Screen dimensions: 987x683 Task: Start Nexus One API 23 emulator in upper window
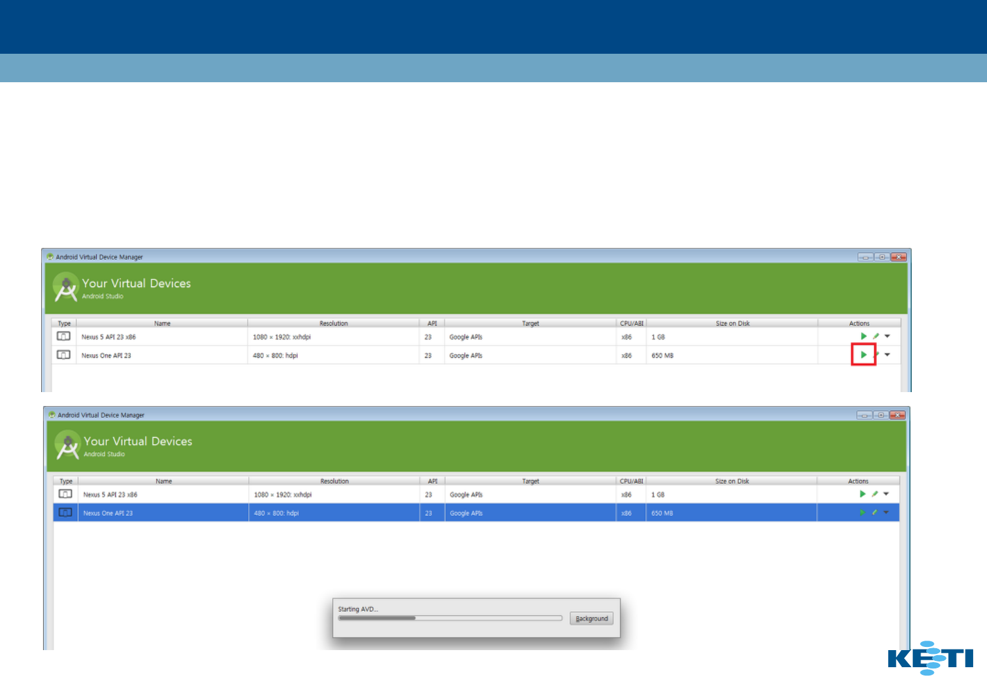(x=864, y=355)
